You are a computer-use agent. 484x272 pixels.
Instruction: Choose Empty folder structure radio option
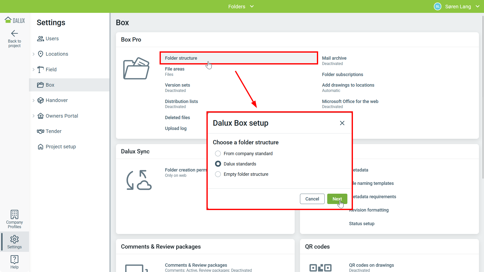click(218, 174)
